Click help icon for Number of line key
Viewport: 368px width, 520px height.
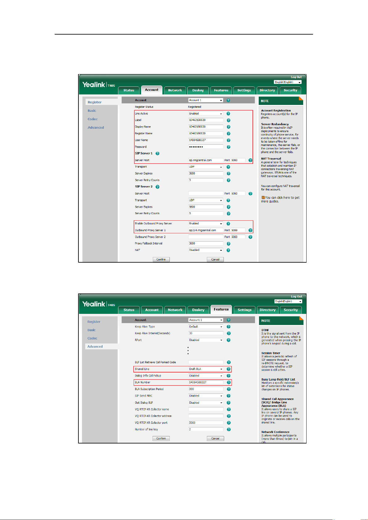[x=229, y=430]
